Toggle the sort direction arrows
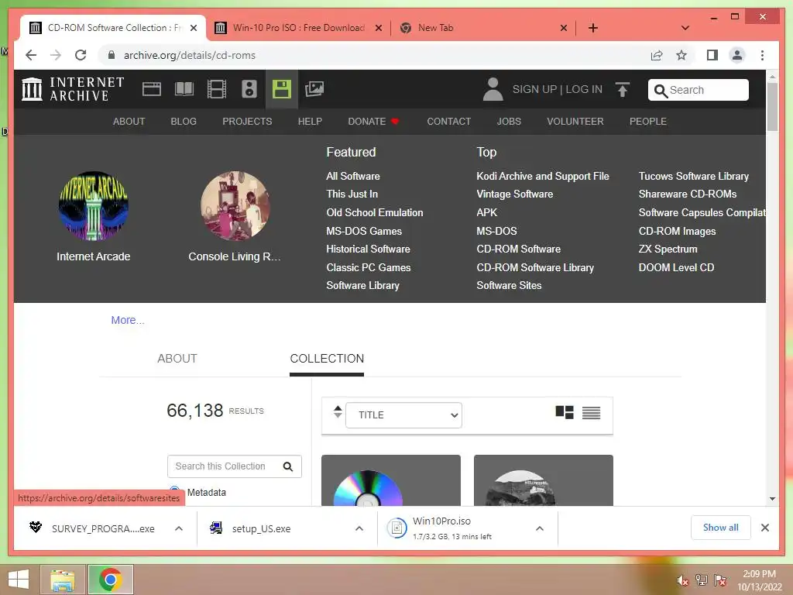This screenshot has height=595, width=793. 338,412
